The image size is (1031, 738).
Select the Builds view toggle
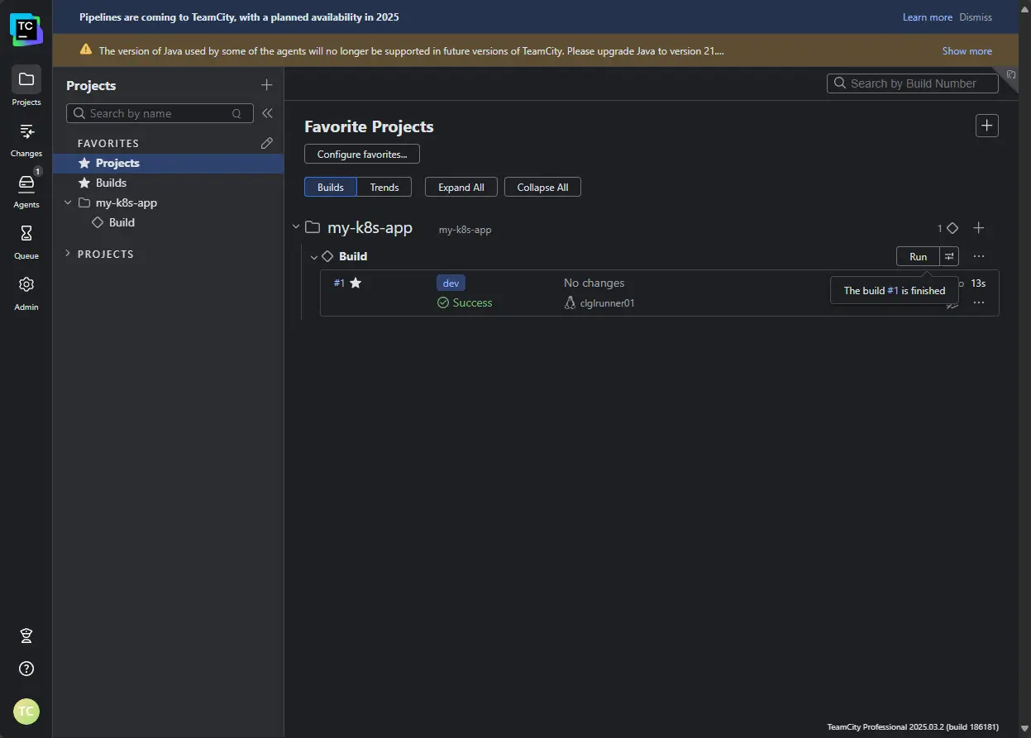click(x=331, y=188)
